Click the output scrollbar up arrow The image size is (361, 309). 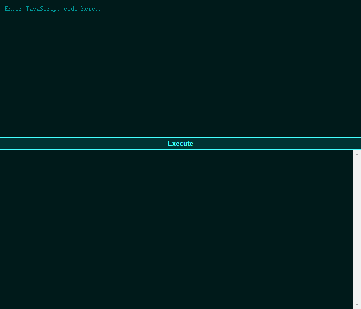[x=357, y=154]
